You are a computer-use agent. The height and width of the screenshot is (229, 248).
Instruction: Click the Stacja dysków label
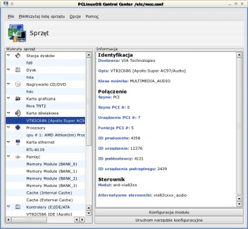40,56
